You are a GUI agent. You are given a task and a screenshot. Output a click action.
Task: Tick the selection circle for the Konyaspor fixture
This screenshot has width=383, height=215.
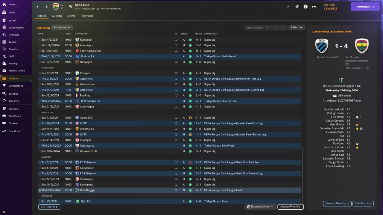(40, 40)
